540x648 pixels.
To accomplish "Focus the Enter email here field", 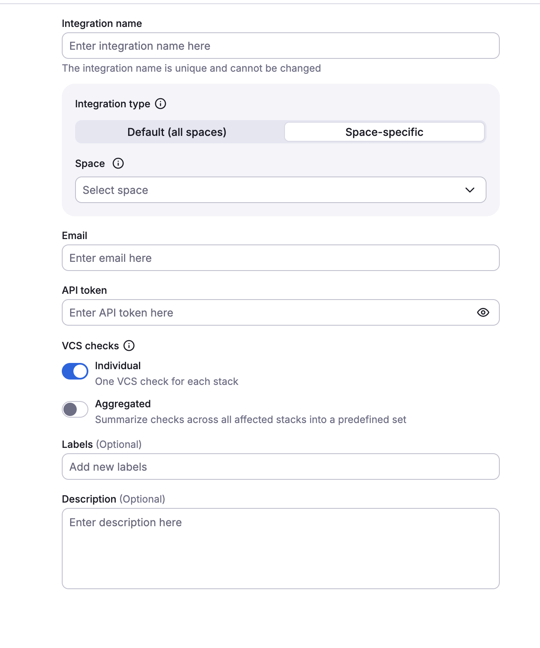I will (280, 258).
